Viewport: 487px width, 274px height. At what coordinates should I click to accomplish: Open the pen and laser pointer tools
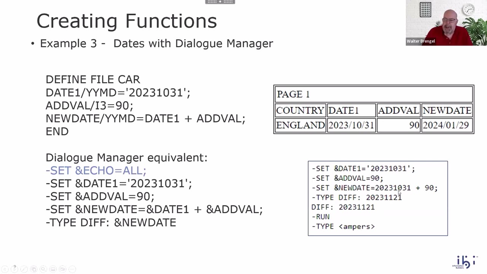24,269
